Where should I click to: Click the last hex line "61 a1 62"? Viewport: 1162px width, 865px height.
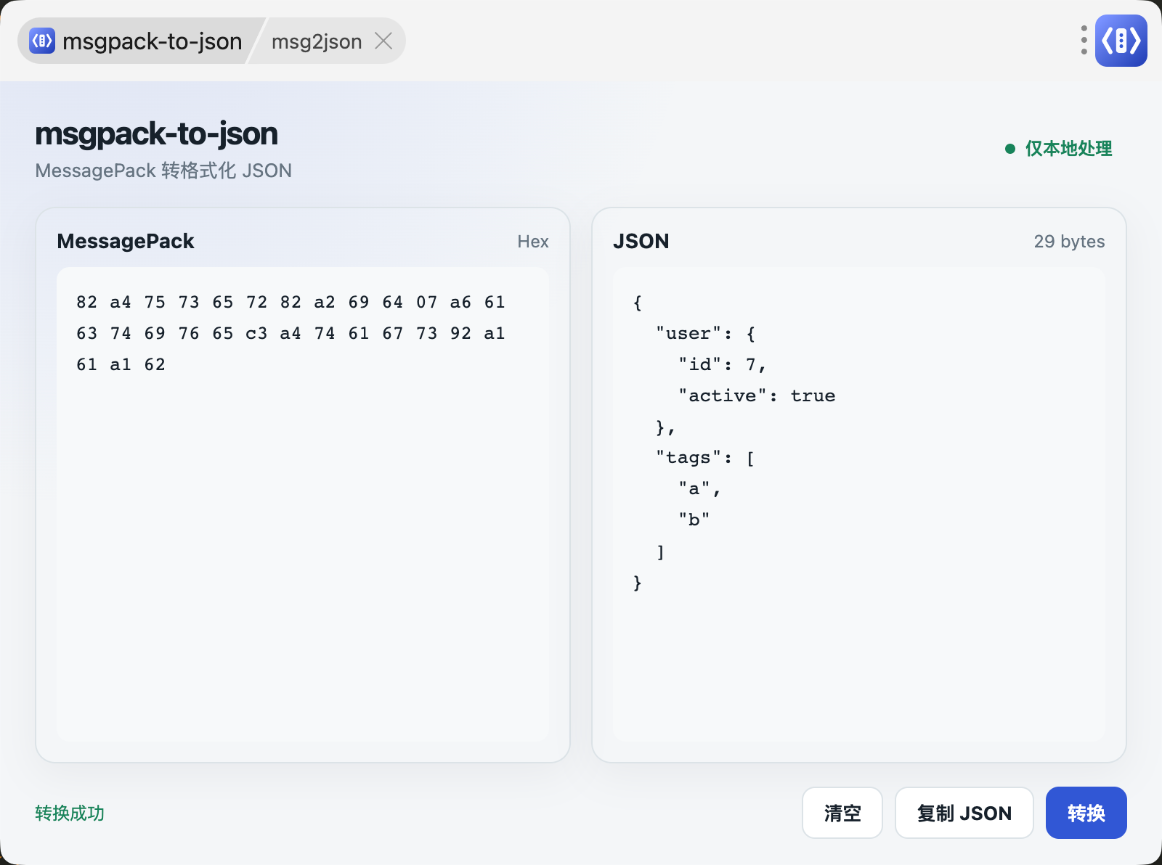(121, 364)
